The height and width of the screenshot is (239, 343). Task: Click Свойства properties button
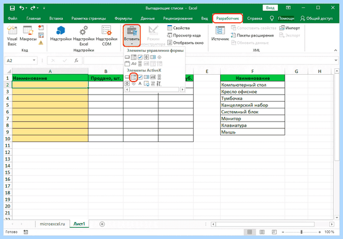(178, 28)
